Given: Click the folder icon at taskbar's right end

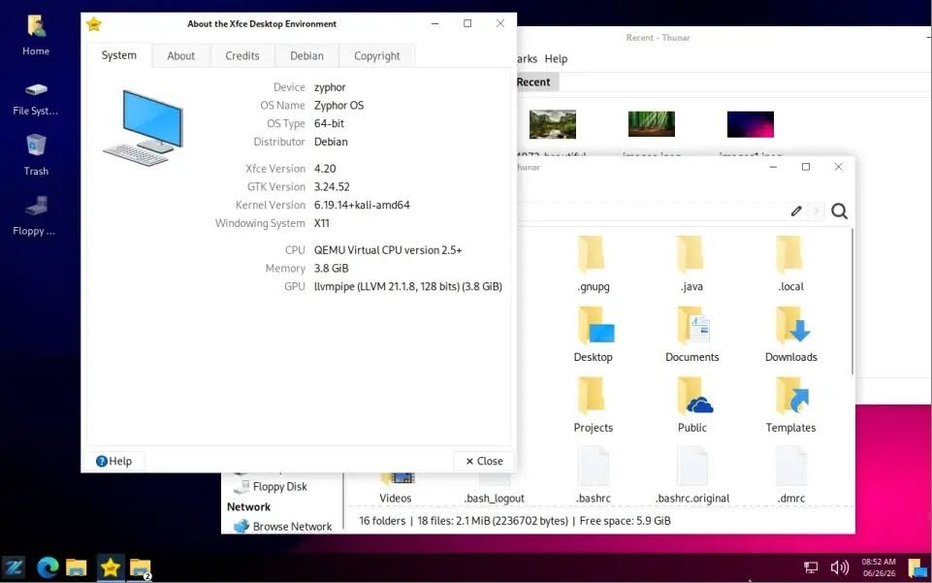Looking at the screenshot, I should pos(918,567).
